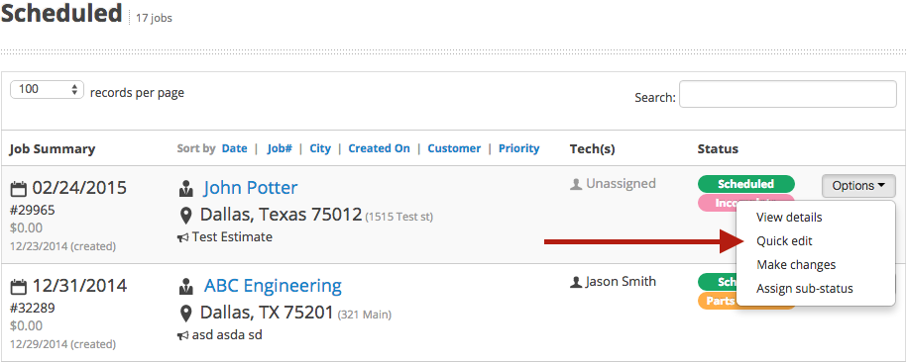Click megaphone icon beside Test Estimate
Image resolution: width=908 pixels, height=362 pixels.
183,237
